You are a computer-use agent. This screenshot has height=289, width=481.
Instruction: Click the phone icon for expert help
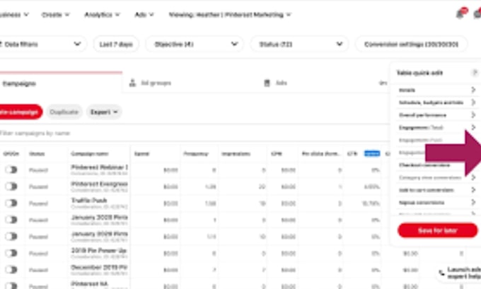[x=441, y=273]
